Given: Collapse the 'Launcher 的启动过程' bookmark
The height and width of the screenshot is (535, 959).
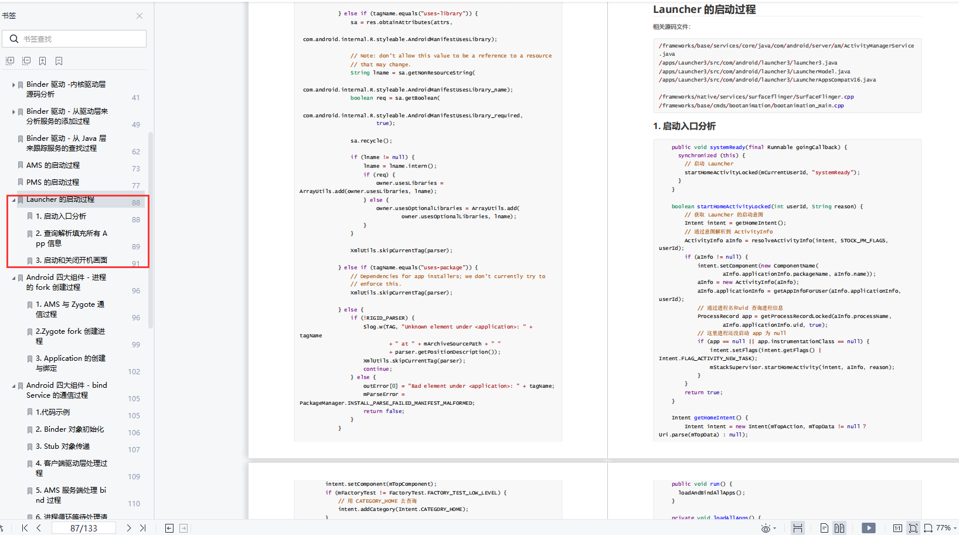Looking at the screenshot, I should click(x=13, y=200).
